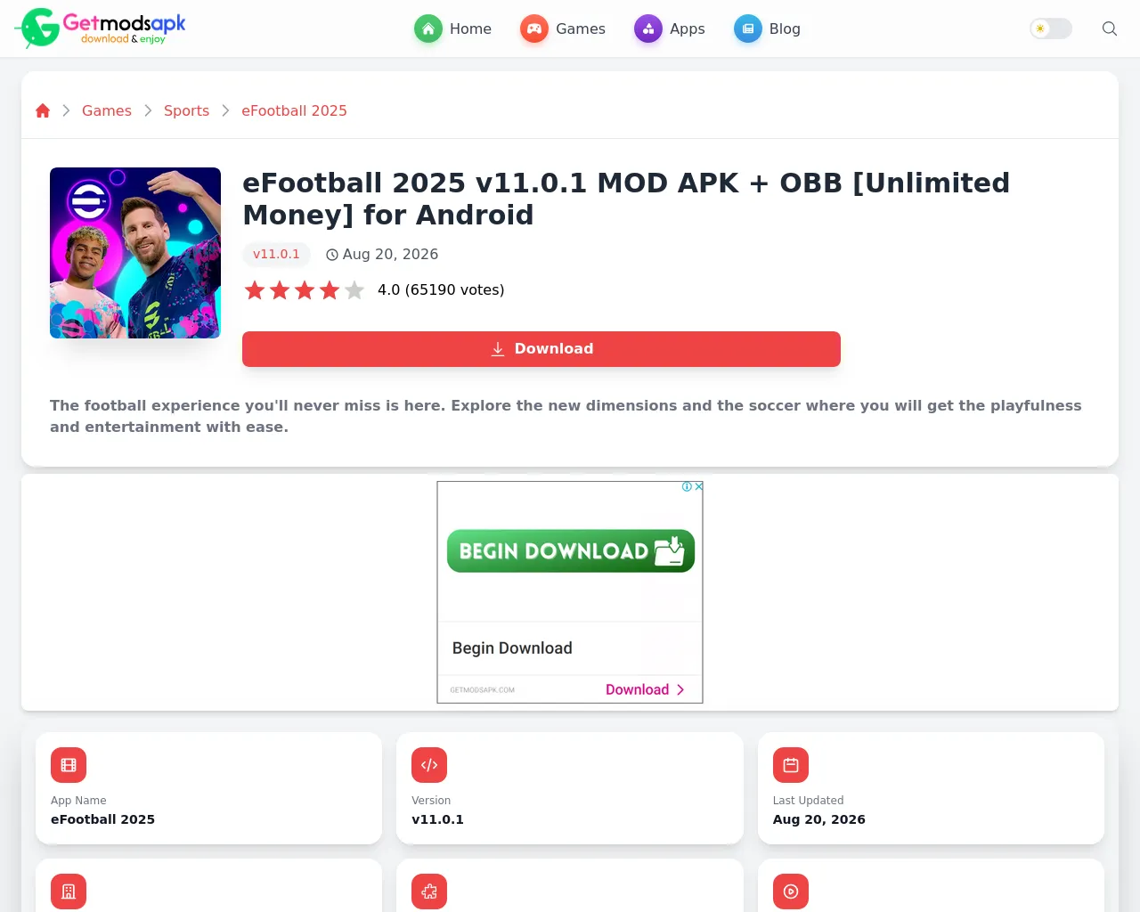Open the Apps menu item

click(x=670, y=28)
